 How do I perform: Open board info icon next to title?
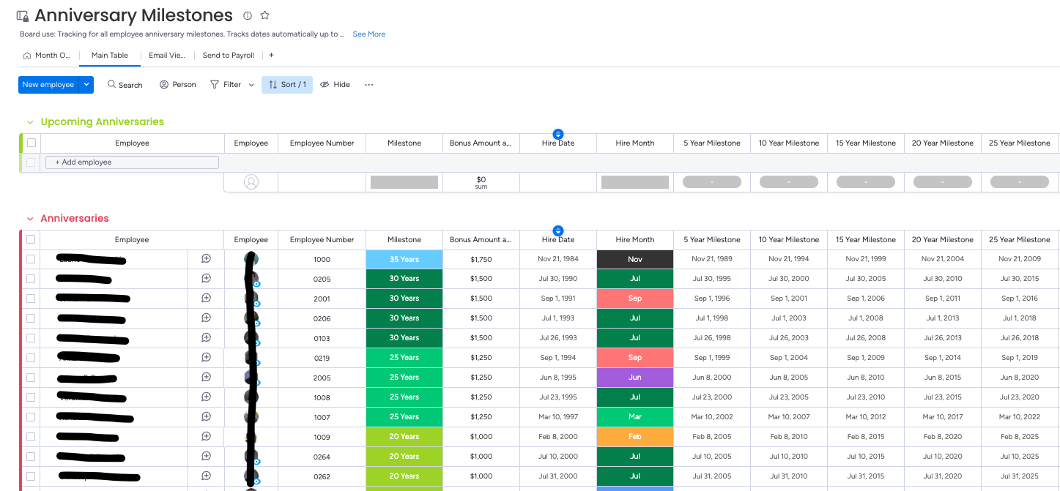(x=248, y=15)
